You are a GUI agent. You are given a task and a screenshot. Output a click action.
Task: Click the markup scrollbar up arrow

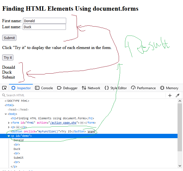coord(180,101)
